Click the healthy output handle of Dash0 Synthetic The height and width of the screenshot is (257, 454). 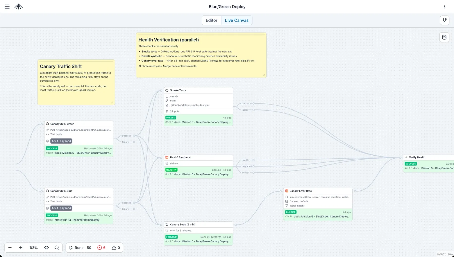click(254, 160)
